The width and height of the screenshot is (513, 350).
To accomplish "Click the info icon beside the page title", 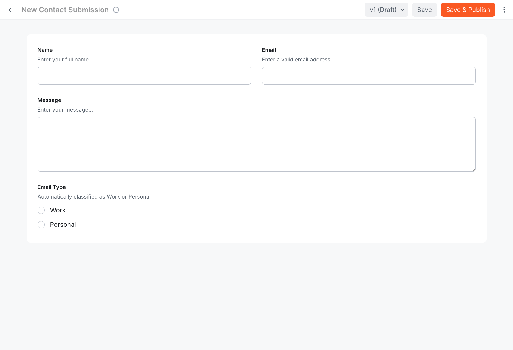I will point(116,10).
